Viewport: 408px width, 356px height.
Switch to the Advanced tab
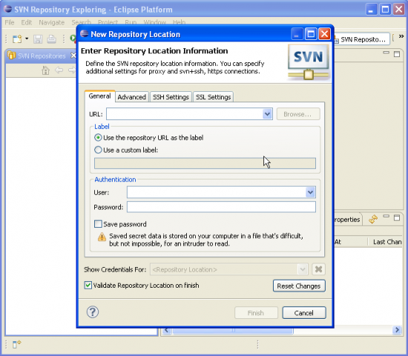[x=131, y=97]
